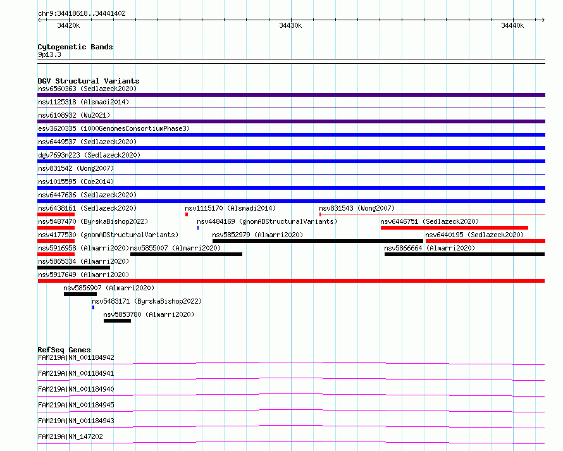Open FAM219A|NM_147202 transcript

coord(70,436)
